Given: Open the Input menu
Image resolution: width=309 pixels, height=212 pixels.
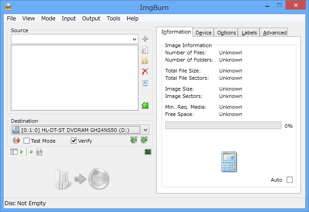Looking at the screenshot, I should (x=69, y=19).
